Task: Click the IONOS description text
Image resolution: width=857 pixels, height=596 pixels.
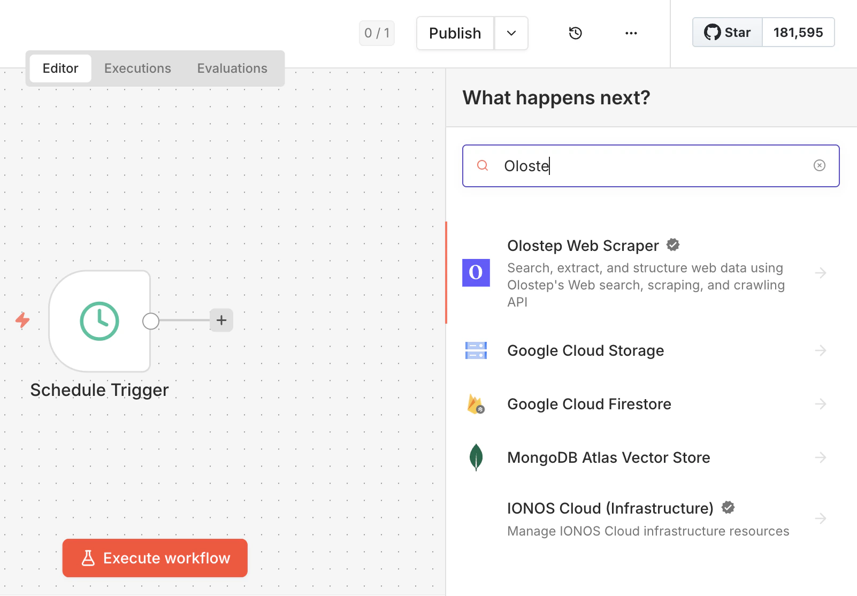Action: pyautogui.click(x=648, y=531)
